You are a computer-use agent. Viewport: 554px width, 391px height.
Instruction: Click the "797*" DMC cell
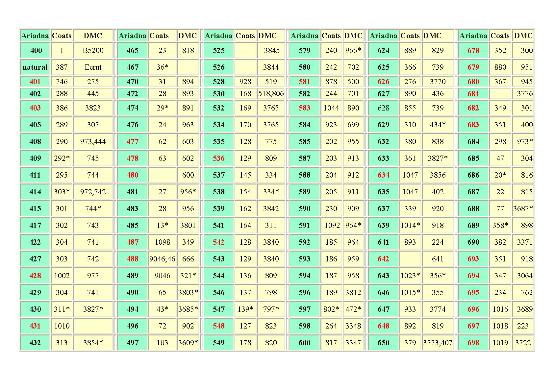(x=271, y=309)
